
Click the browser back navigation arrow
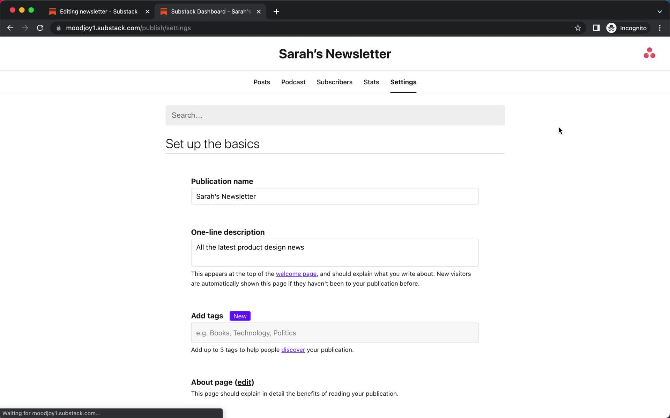(10, 28)
